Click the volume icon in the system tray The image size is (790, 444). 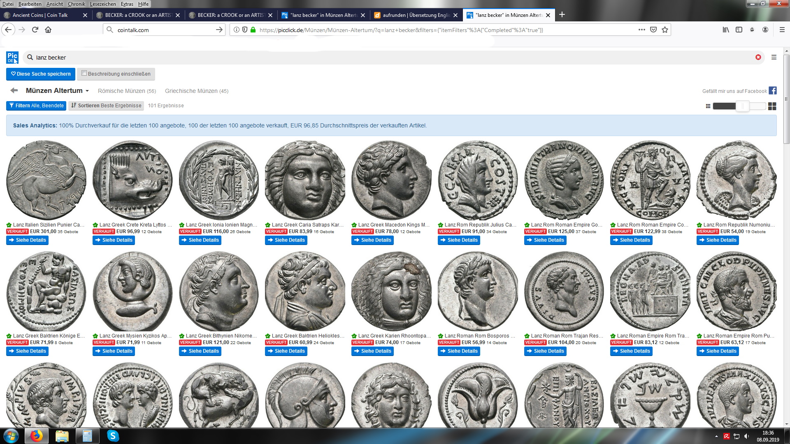point(746,436)
